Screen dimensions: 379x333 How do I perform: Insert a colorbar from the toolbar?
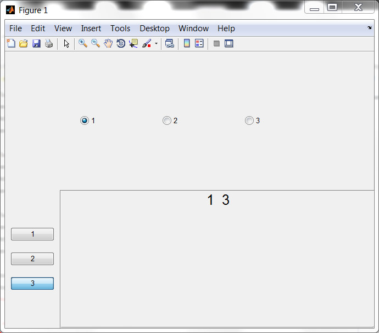tap(187, 44)
